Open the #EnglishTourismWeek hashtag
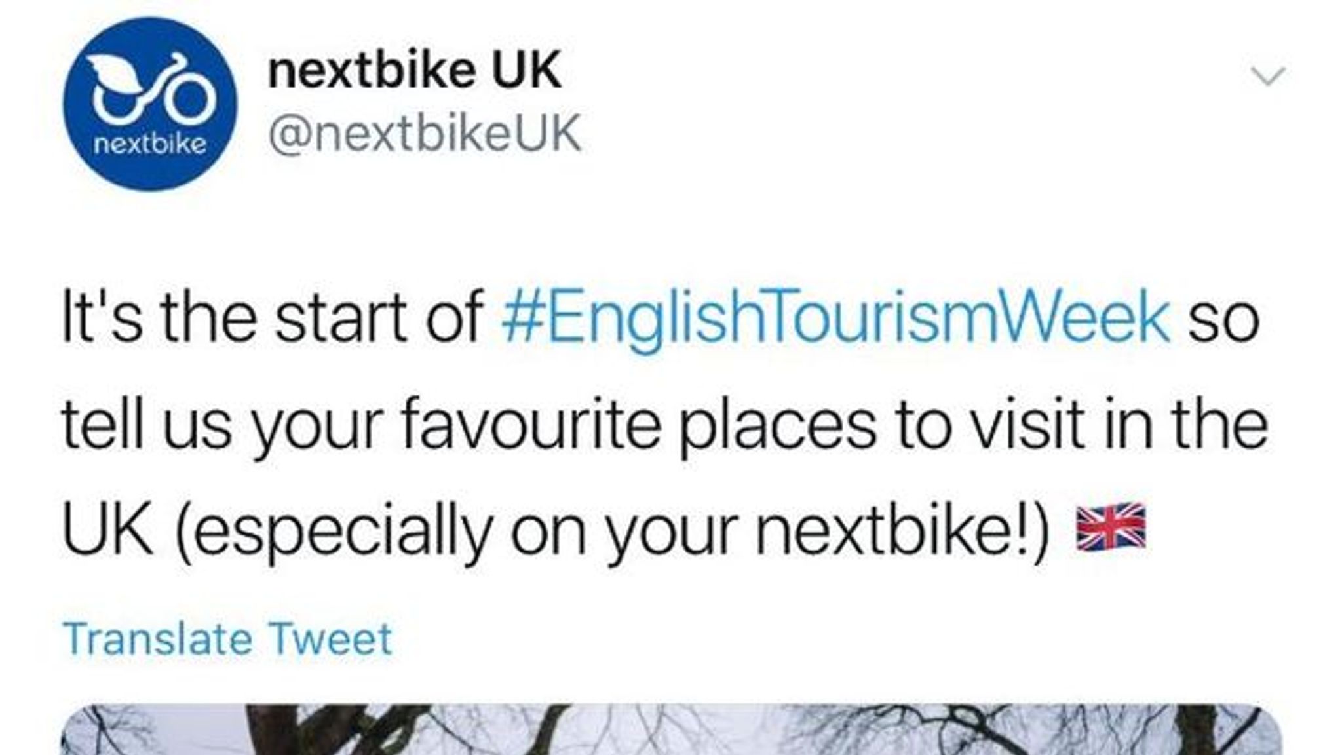The image size is (1342, 755). [835, 318]
